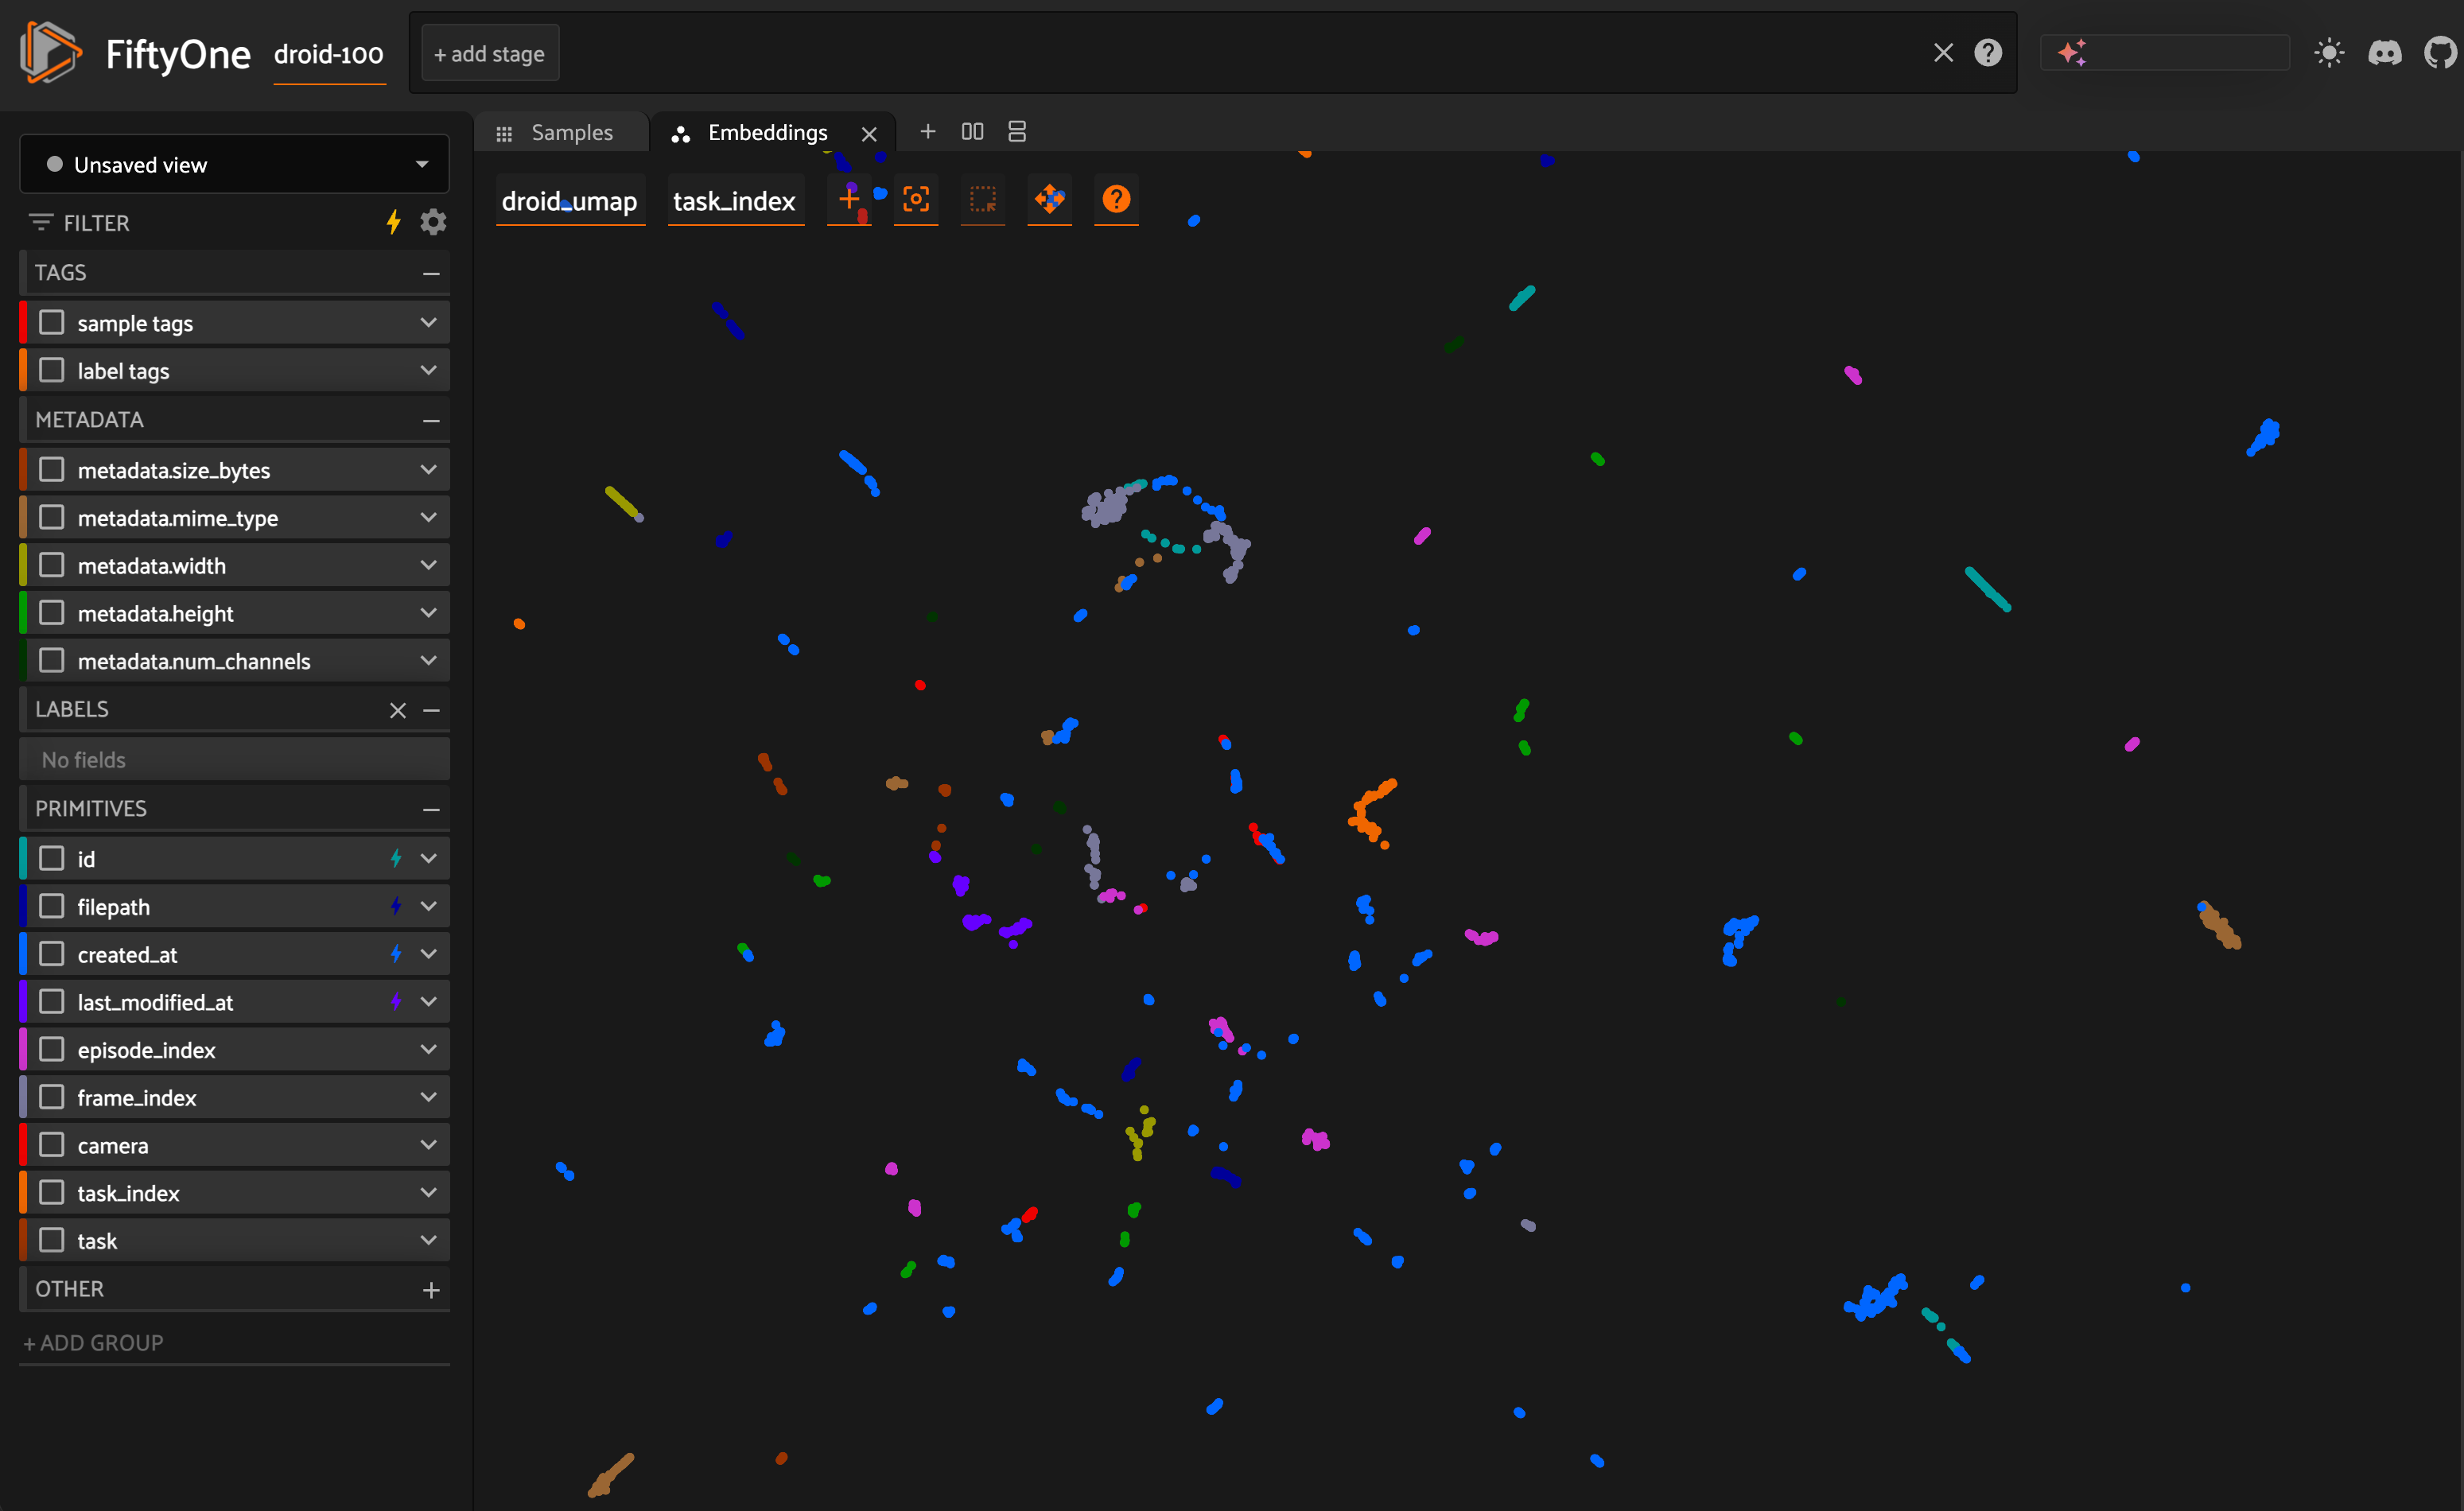This screenshot has height=1511, width=2464.
Task: Open the view bar help icon
Action: click(1988, 53)
